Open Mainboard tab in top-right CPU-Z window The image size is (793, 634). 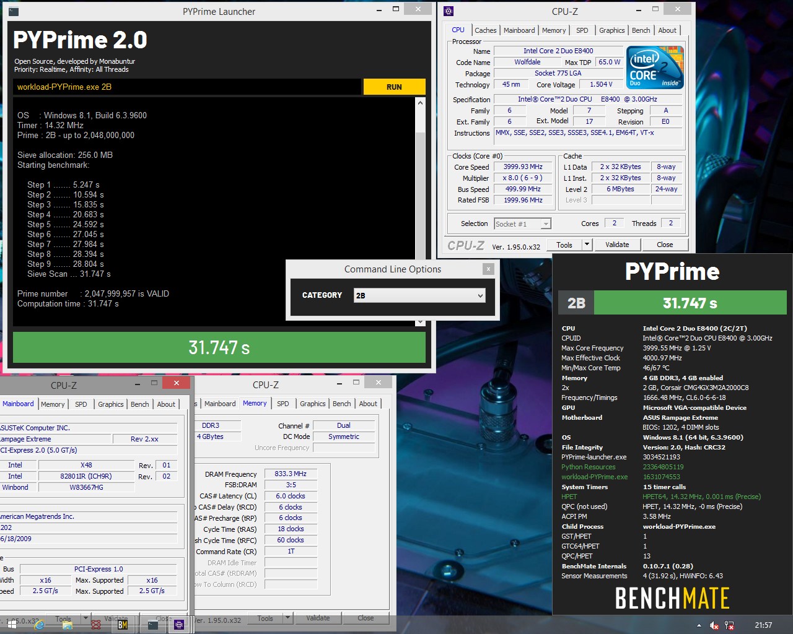[519, 30]
